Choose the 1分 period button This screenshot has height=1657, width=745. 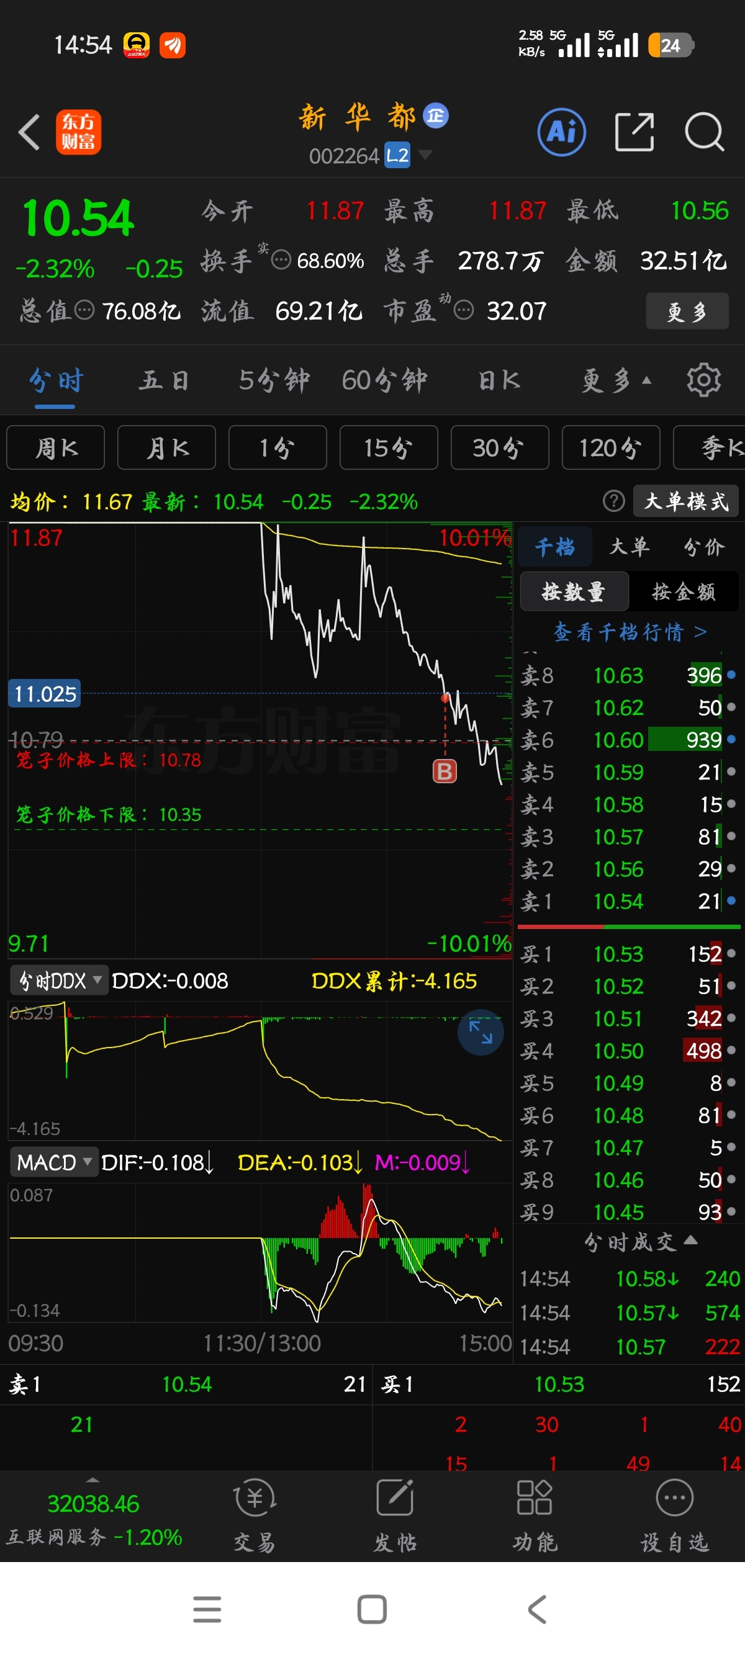[x=278, y=447]
